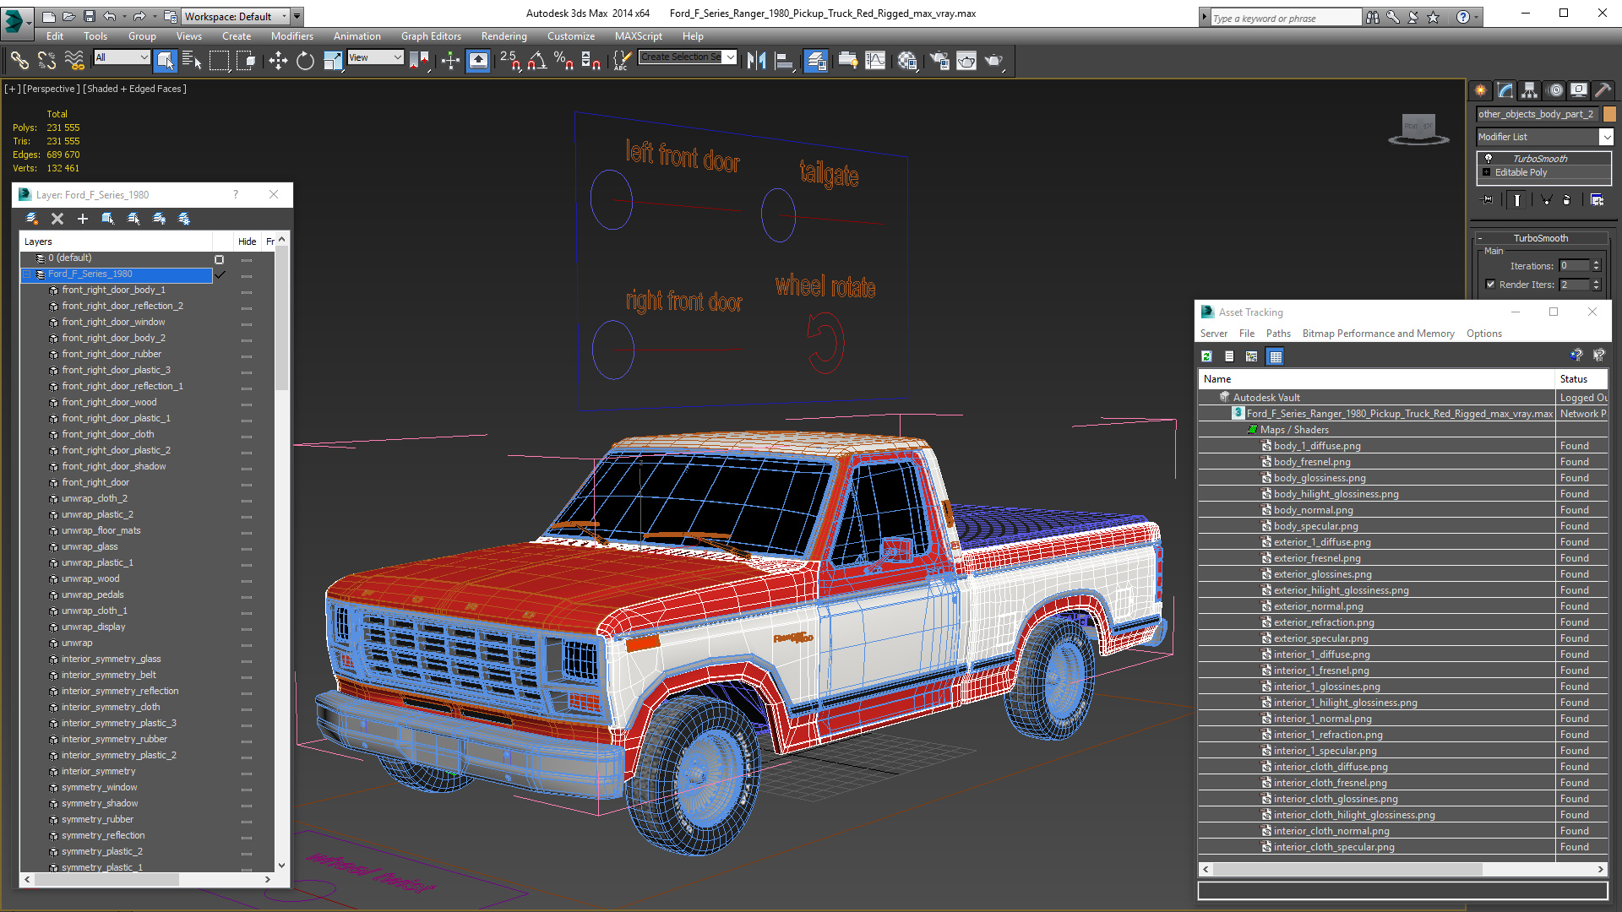Click the Iterations value field
1622x912 pixels.
[1574, 266]
